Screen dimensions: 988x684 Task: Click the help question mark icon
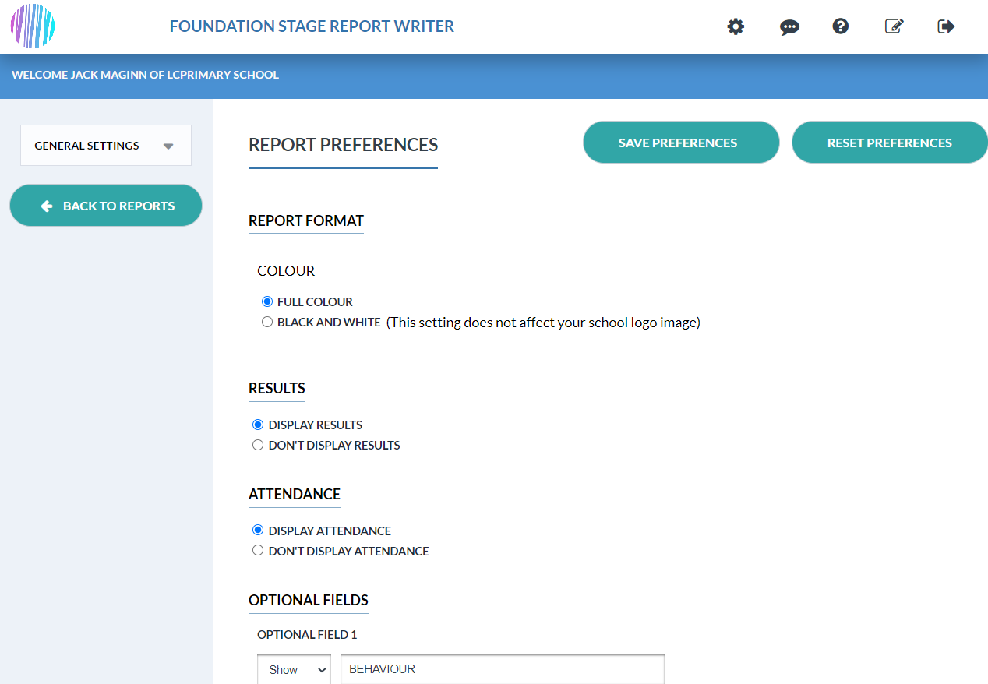point(840,26)
